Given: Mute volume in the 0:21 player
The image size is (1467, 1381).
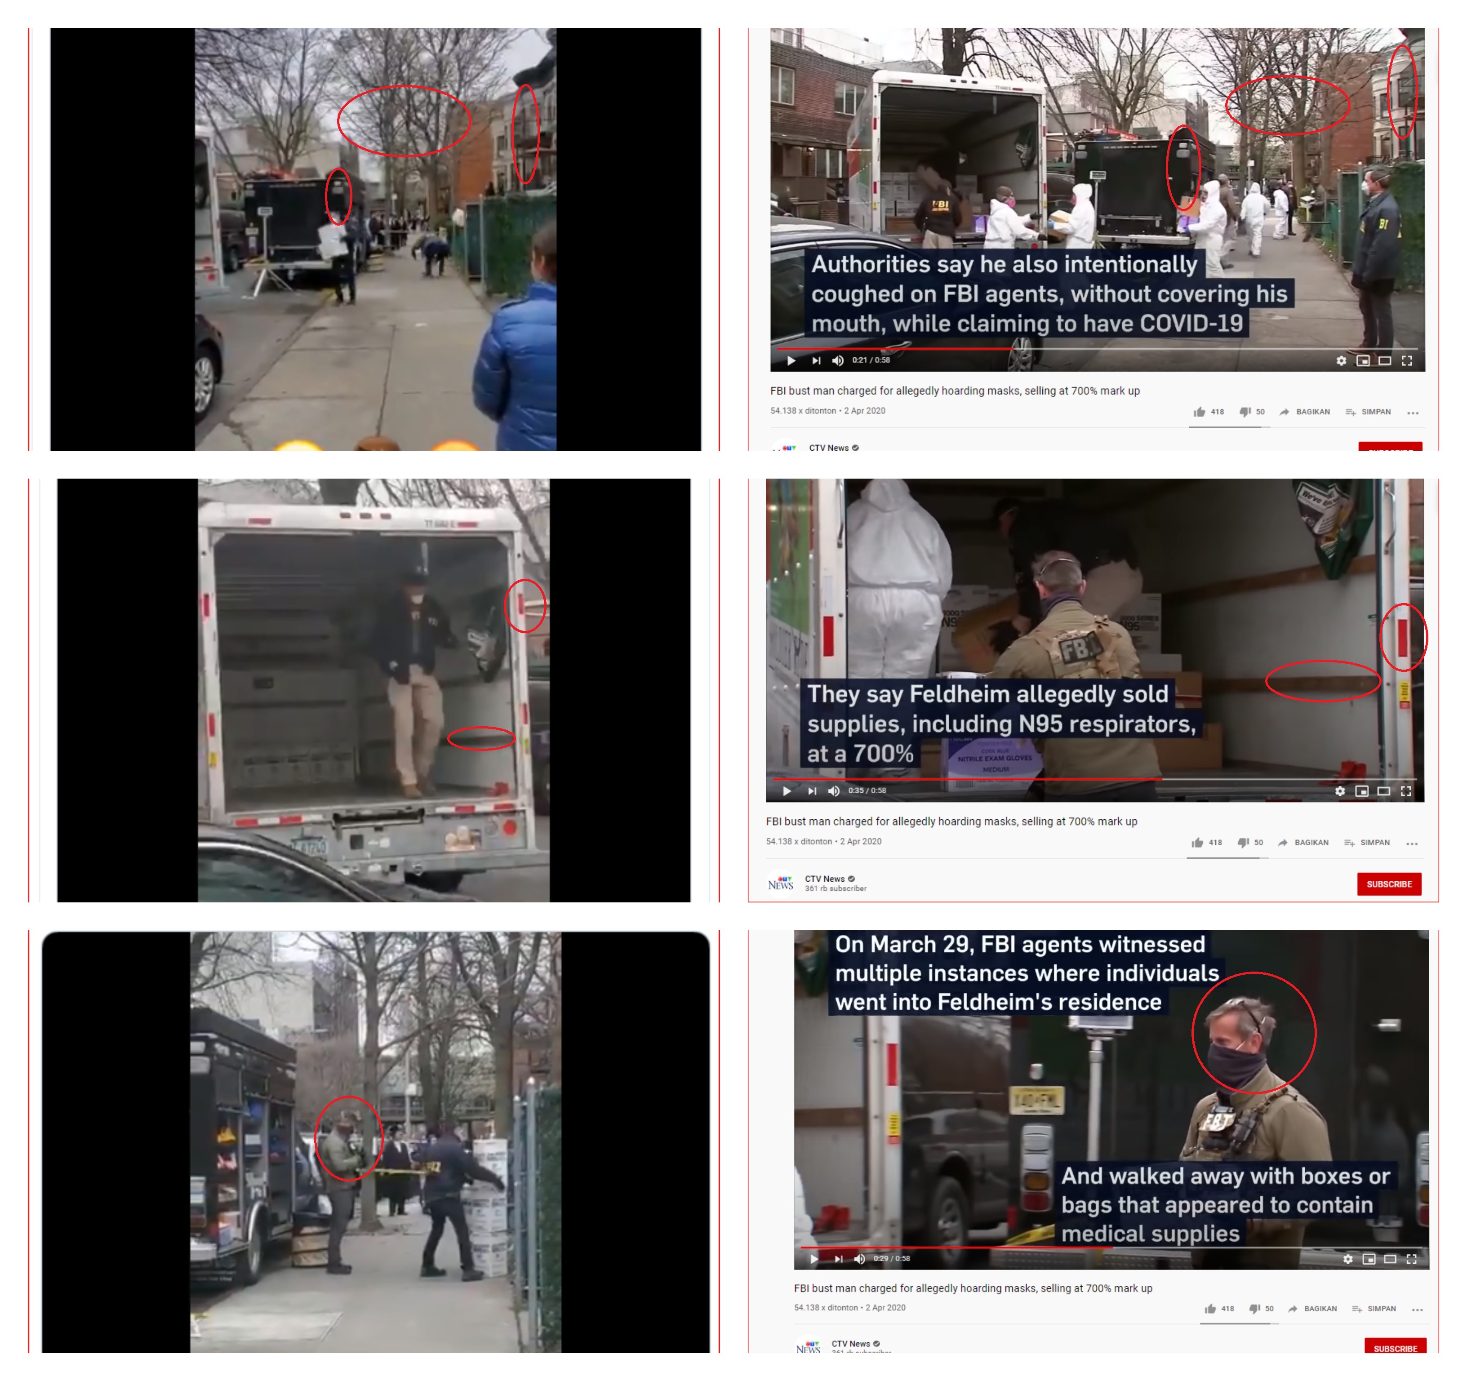Looking at the screenshot, I should [838, 361].
